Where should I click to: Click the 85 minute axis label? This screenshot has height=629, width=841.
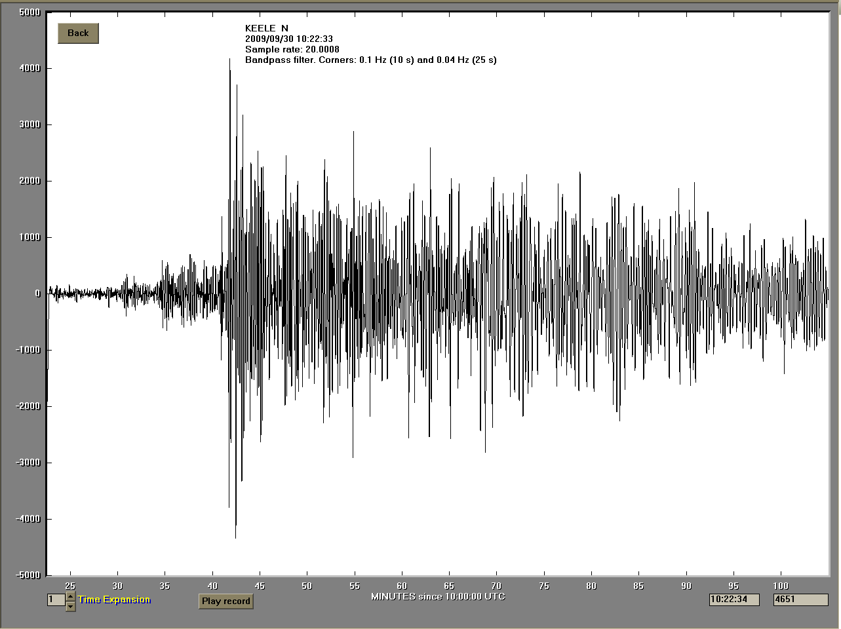tap(638, 586)
